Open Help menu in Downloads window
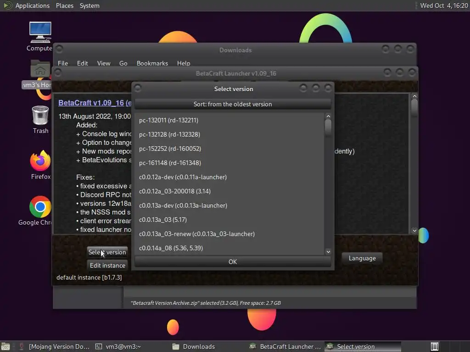This screenshot has height=352, width=470. 184,63
